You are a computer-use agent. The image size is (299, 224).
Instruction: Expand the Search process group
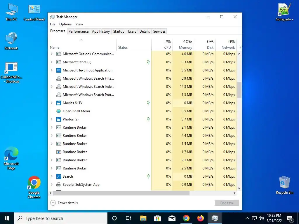(51, 176)
